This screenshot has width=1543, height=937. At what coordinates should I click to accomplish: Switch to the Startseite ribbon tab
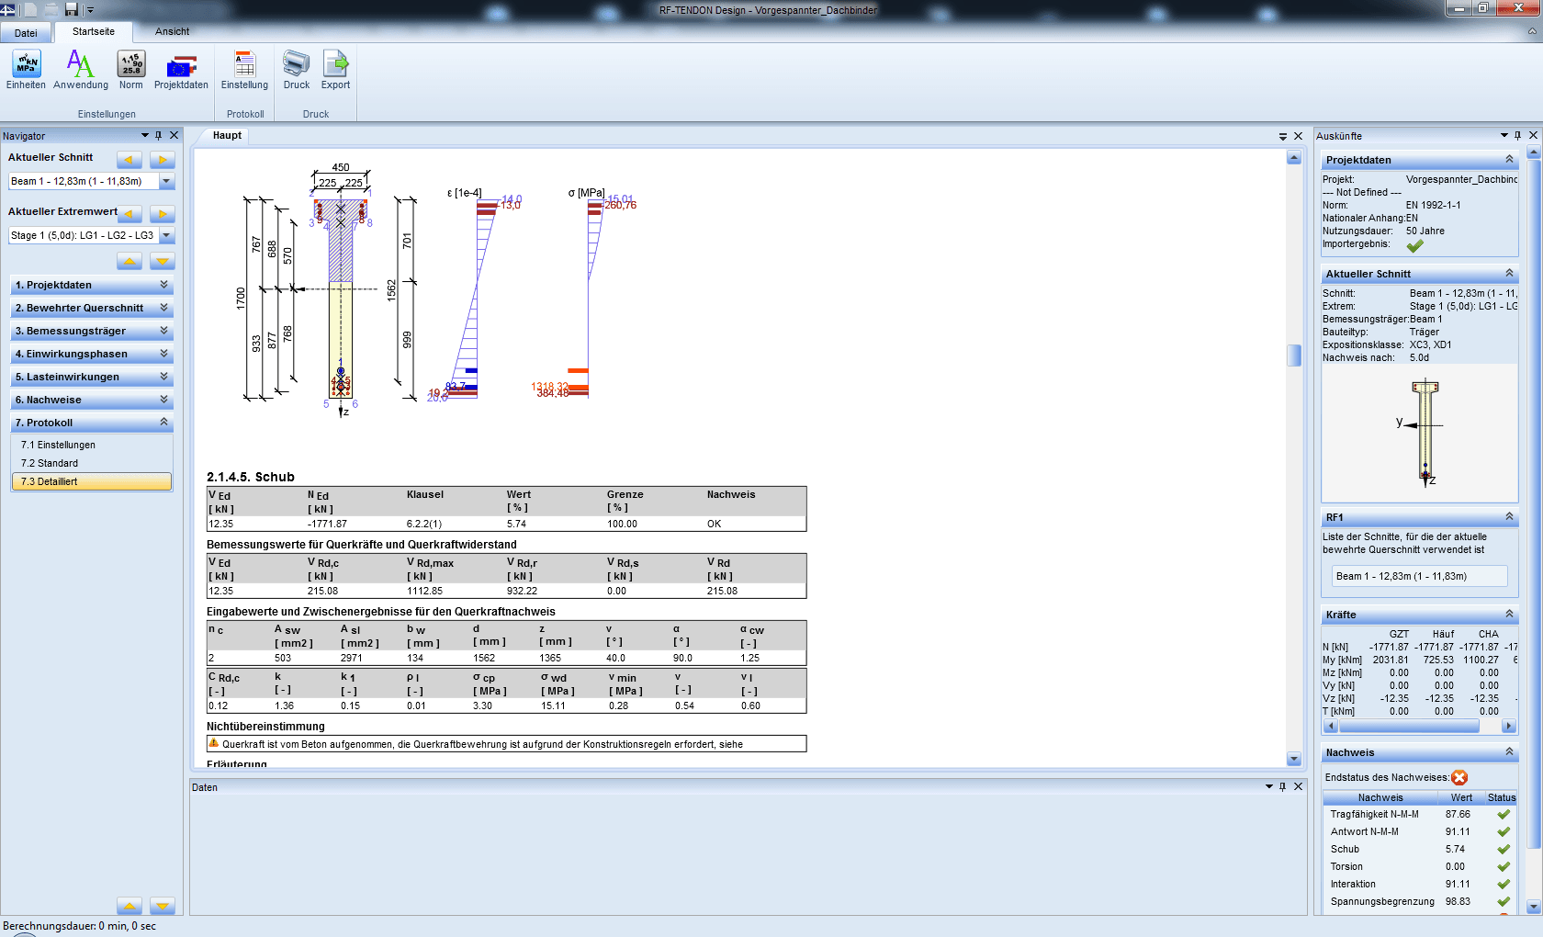(x=94, y=31)
